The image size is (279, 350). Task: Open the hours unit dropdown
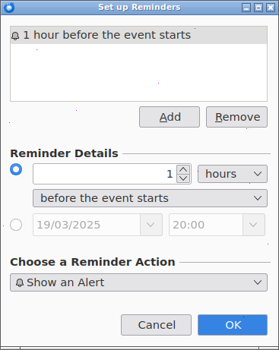pos(233,174)
